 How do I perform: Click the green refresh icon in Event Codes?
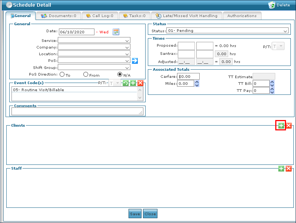(x=126, y=83)
